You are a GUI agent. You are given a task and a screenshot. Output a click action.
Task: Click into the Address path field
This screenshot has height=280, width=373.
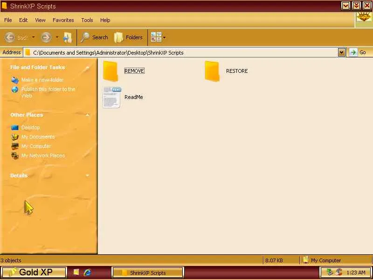181,53
